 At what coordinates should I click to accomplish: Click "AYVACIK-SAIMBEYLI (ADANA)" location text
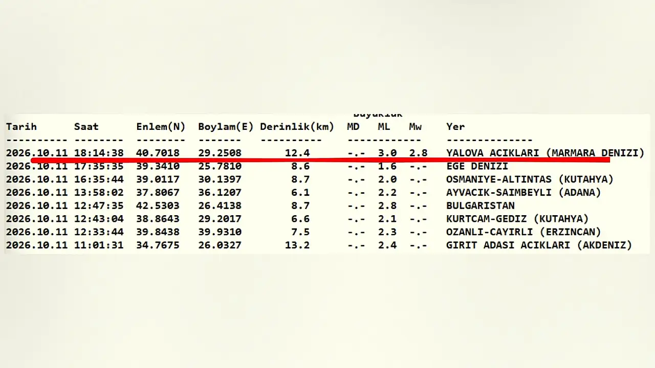pos(523,193)
